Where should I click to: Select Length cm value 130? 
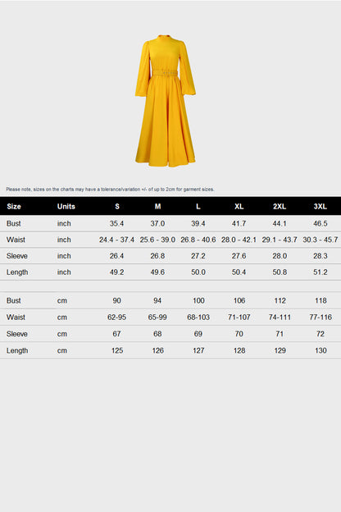point(321,350)
